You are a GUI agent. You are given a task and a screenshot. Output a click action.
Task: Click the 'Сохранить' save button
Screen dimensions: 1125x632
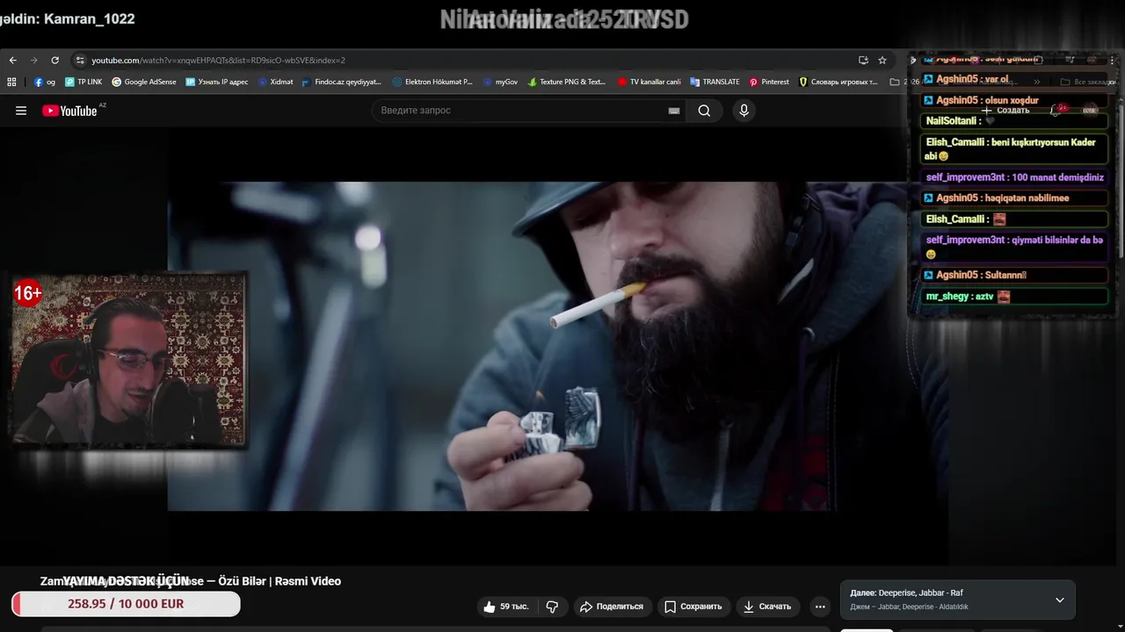[693, 607]
